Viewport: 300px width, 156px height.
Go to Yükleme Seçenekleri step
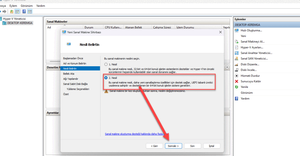(x=78, y=89)
